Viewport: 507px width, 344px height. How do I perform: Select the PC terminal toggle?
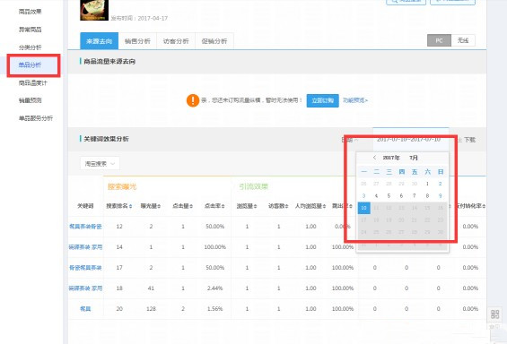[x=439, y=40]
